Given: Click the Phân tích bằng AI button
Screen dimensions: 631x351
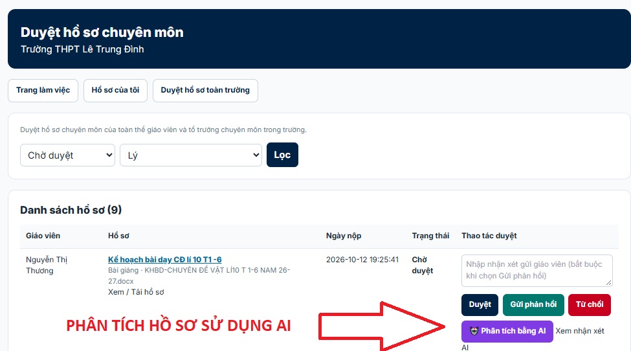Looking at the screenshot, I should click(507, 331).
